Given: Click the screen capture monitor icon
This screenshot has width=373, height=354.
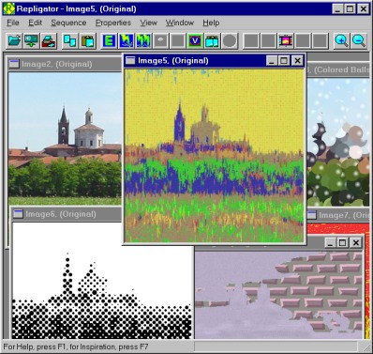Looking at the screenshot, I should pos(32,41).
